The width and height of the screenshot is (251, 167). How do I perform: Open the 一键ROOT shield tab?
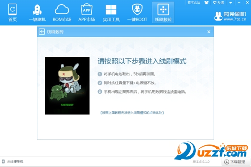click(x=137, y=13)
